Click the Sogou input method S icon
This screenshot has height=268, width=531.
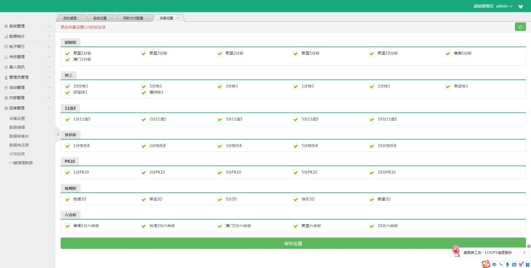coord(486,264)
